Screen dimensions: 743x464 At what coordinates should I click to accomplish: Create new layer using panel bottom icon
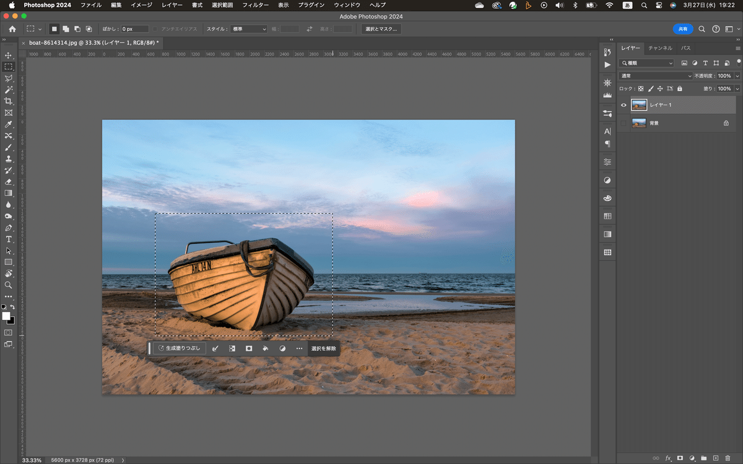[715, 458]
